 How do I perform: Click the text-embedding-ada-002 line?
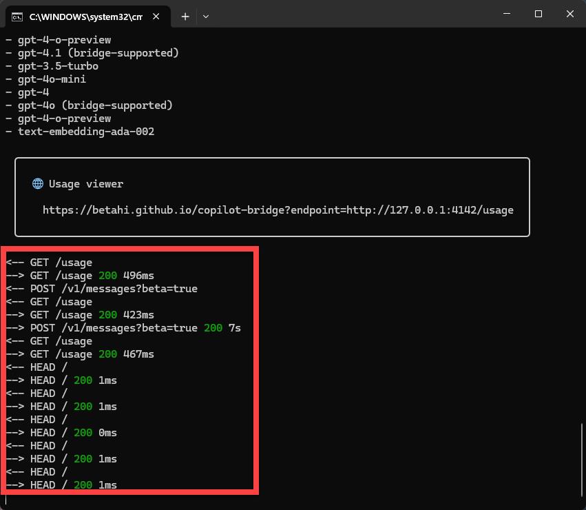pos(80,132)
